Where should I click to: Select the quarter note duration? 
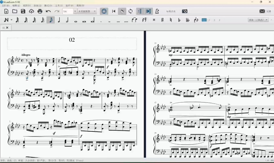tap(59, 20)
